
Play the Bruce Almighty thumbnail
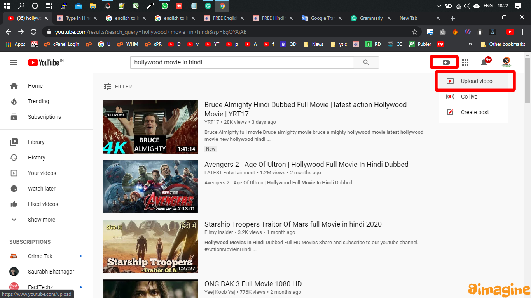tap(150, 127)
